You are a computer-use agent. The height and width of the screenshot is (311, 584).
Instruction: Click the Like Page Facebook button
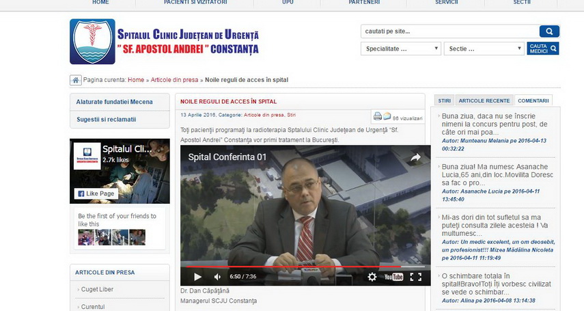tap(96, 193)
